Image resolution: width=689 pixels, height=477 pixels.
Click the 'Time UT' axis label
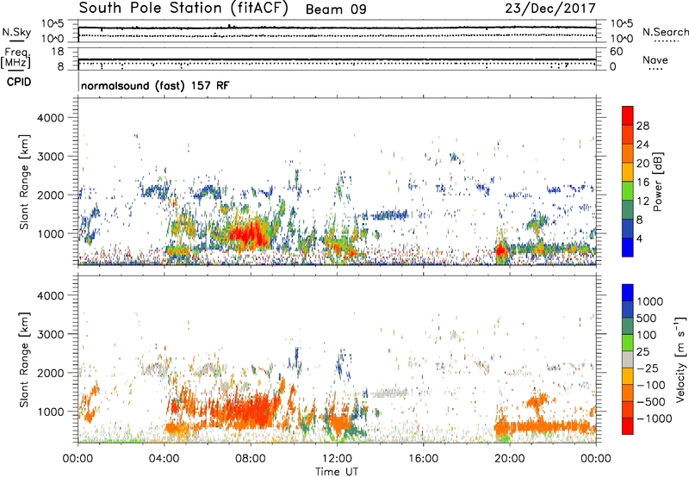[x=337, y=472]
